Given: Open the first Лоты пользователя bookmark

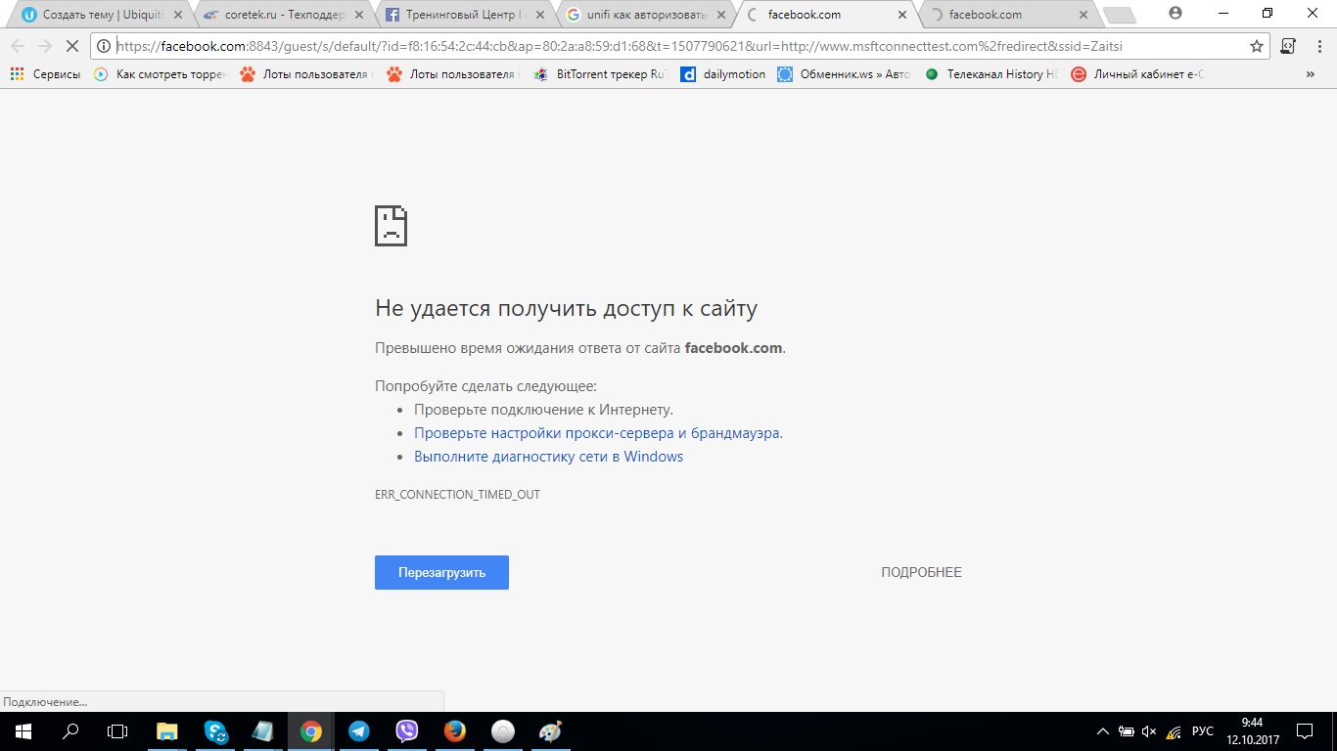Looking at the screenshot, I should (307, 74).
